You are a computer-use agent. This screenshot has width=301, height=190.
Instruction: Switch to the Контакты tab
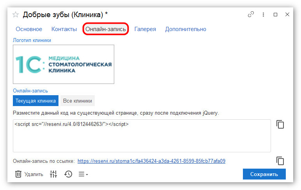pyautogui.click(x=64, y=29)
